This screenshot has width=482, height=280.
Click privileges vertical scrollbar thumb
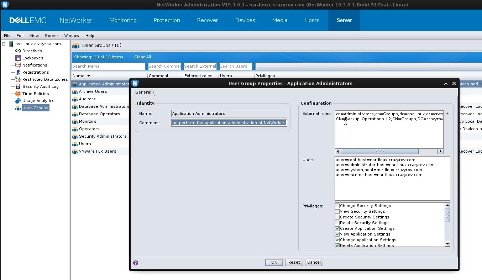tap(447, 215)
